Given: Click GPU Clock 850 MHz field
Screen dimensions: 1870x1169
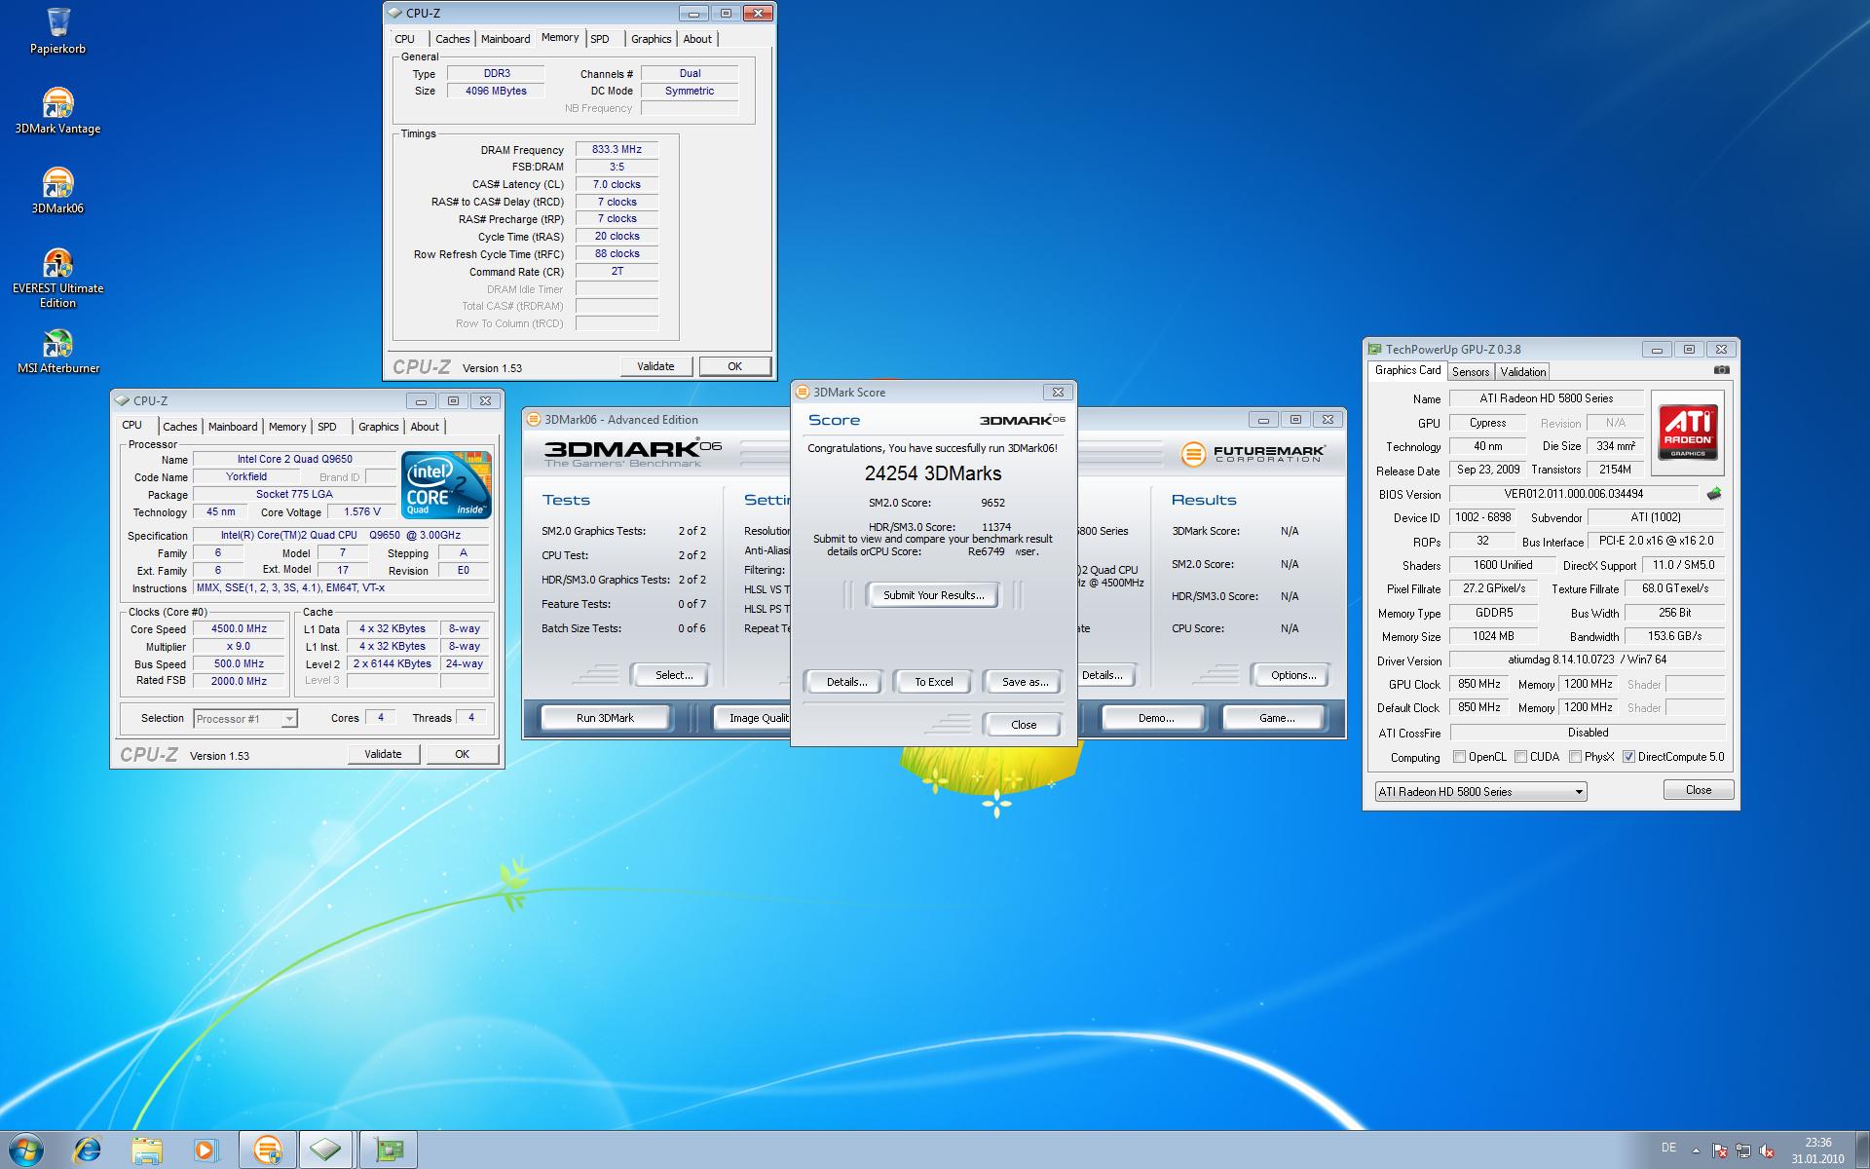Looking at the screenshot, I should coord(1478,684).
